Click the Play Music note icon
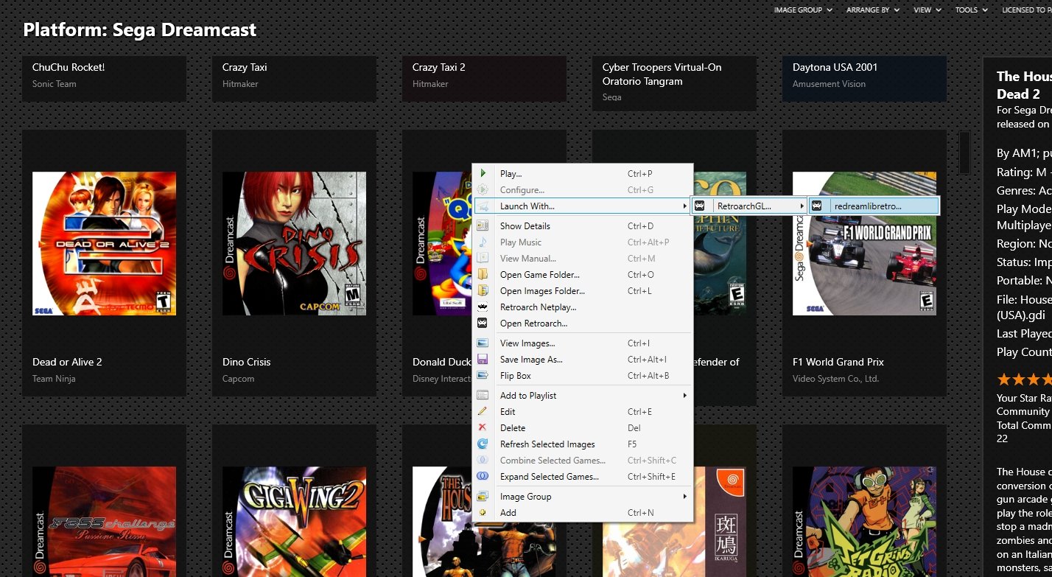 (483, 242)
